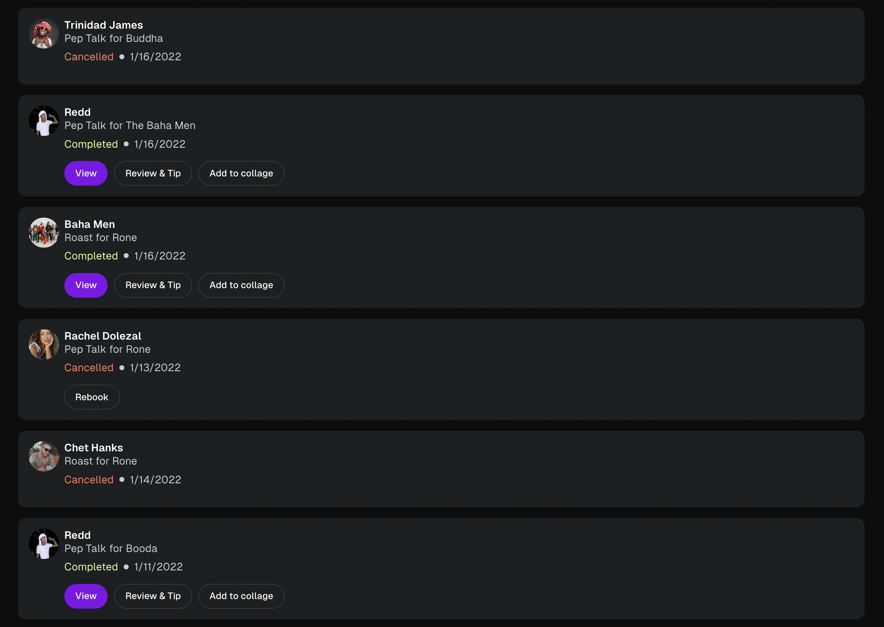
Task: Select the Baha Men name heading
Action: [90, 224]
